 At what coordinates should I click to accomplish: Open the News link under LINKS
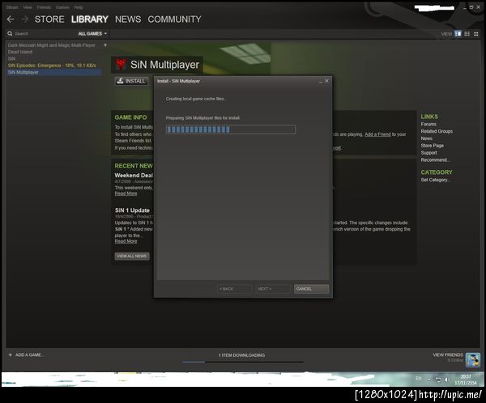427,138
